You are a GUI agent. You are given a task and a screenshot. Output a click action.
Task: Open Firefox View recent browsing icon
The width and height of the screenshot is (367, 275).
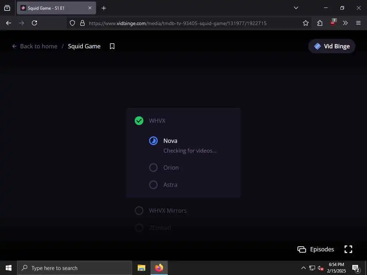point(7,8)
